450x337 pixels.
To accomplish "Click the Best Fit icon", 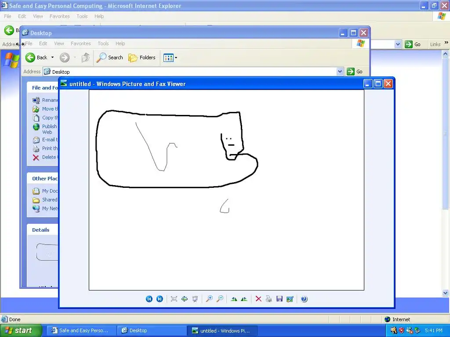I will point(174,299).
